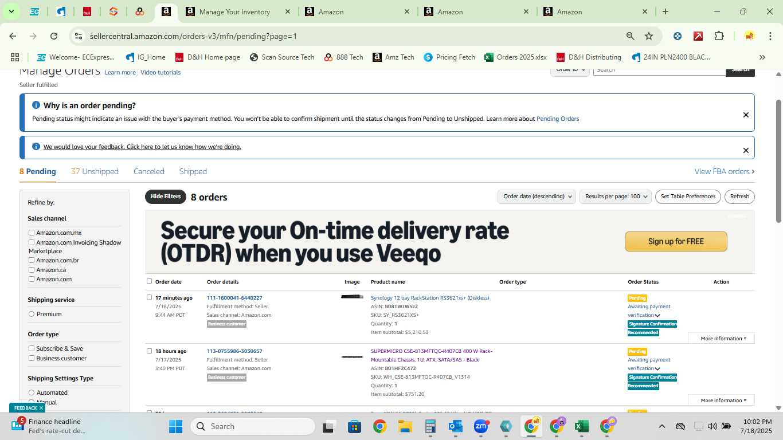View site information icon in address bar
The height and width of the screenshot is (440, 783).
click(79, 36)
